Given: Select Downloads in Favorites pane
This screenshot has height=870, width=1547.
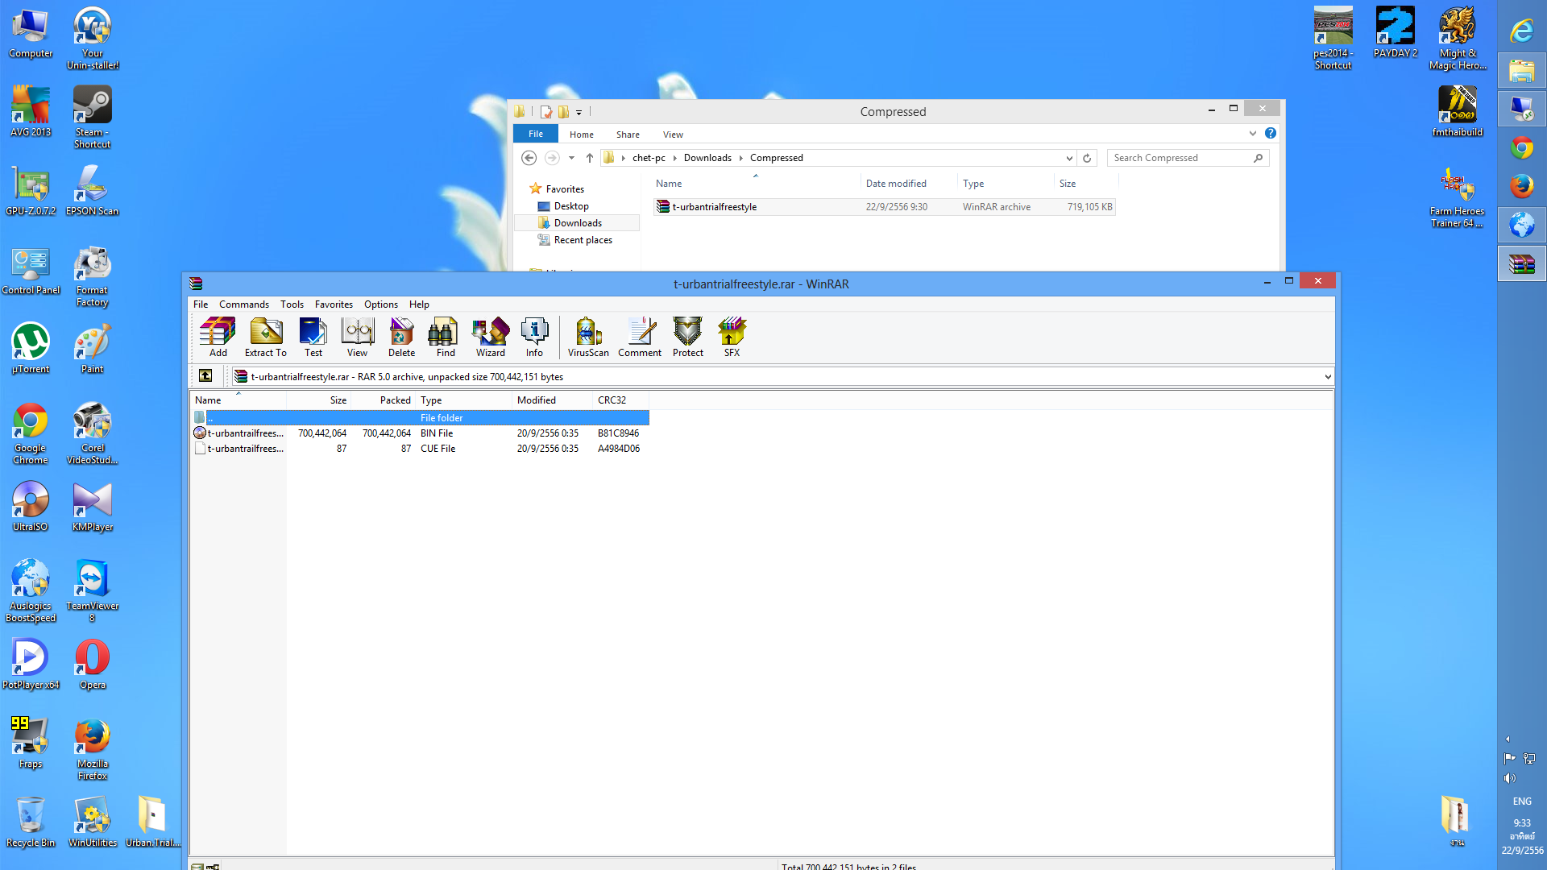Looking at the screenshot, I should click(x=578, y=223).
